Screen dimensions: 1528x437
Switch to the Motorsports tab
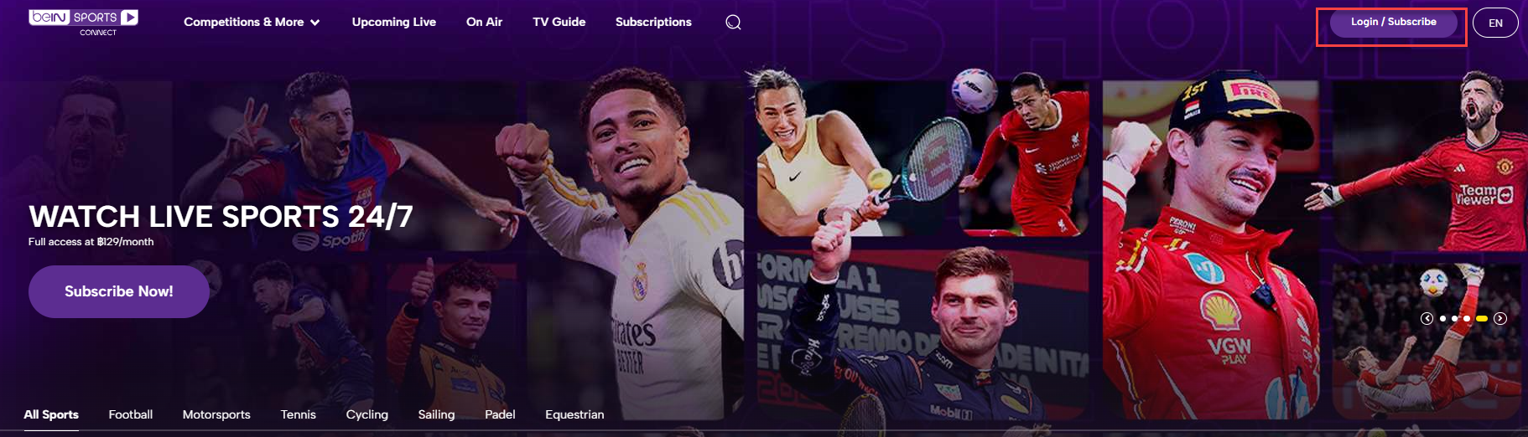point(216,414)
